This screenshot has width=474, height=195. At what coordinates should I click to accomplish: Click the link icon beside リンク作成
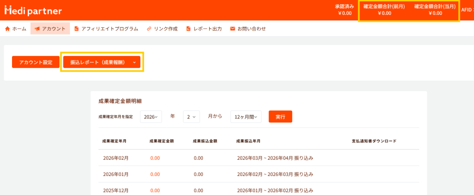point(149,29)
